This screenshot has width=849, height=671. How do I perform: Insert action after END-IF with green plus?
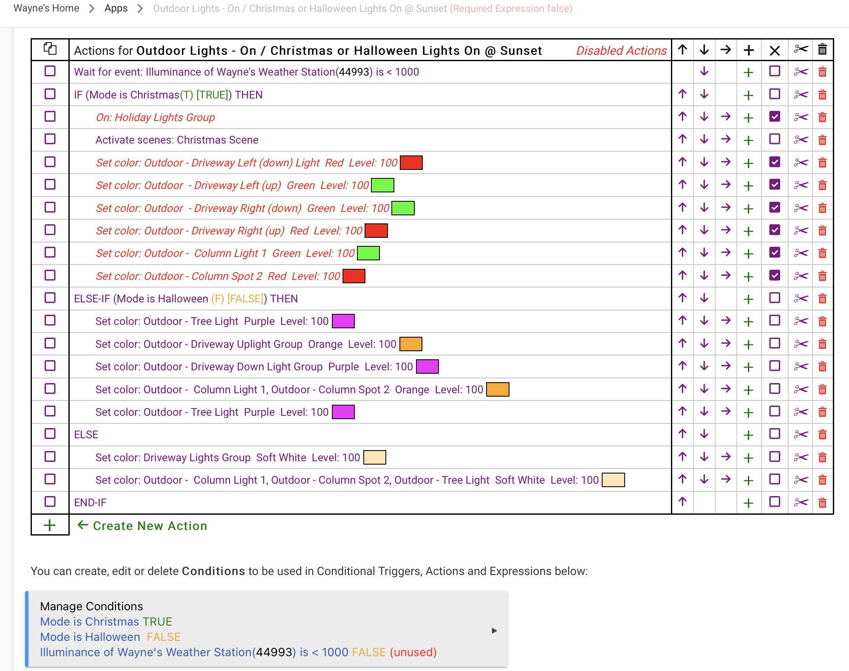(748, 503)
